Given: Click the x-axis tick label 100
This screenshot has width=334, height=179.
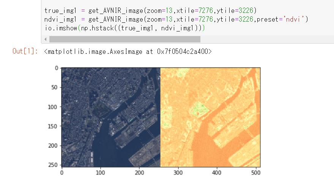Looking at the screenshot, I should tap(100, 173).
